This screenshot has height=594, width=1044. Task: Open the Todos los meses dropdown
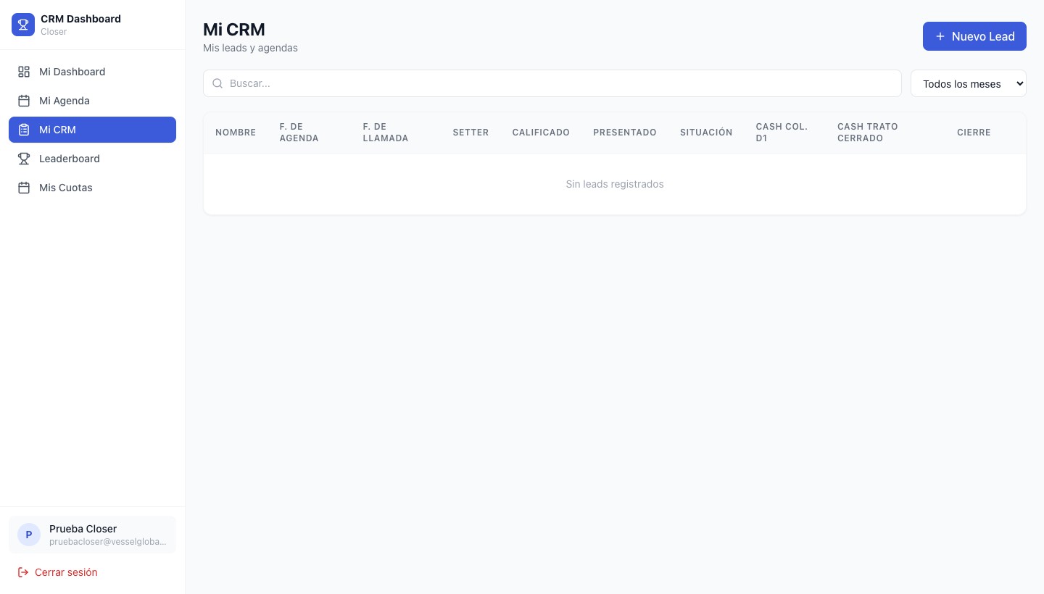point(969,83)
